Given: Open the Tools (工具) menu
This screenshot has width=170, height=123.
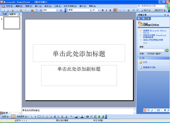Looking at the screenshot, I should click(58, 6).
